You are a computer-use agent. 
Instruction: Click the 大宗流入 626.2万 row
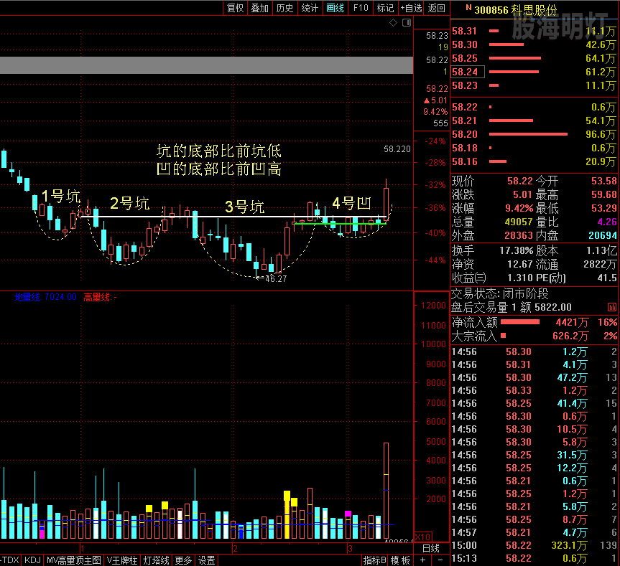tap(534, 336)
